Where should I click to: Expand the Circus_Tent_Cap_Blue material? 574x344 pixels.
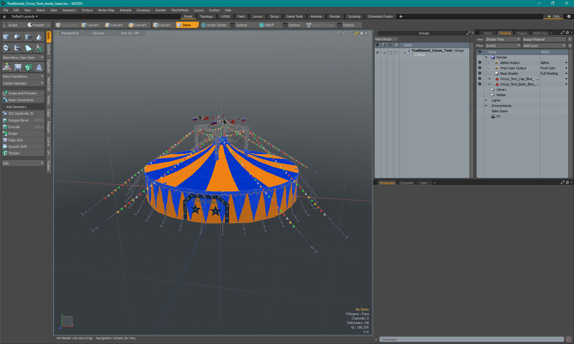coord(490,79)
